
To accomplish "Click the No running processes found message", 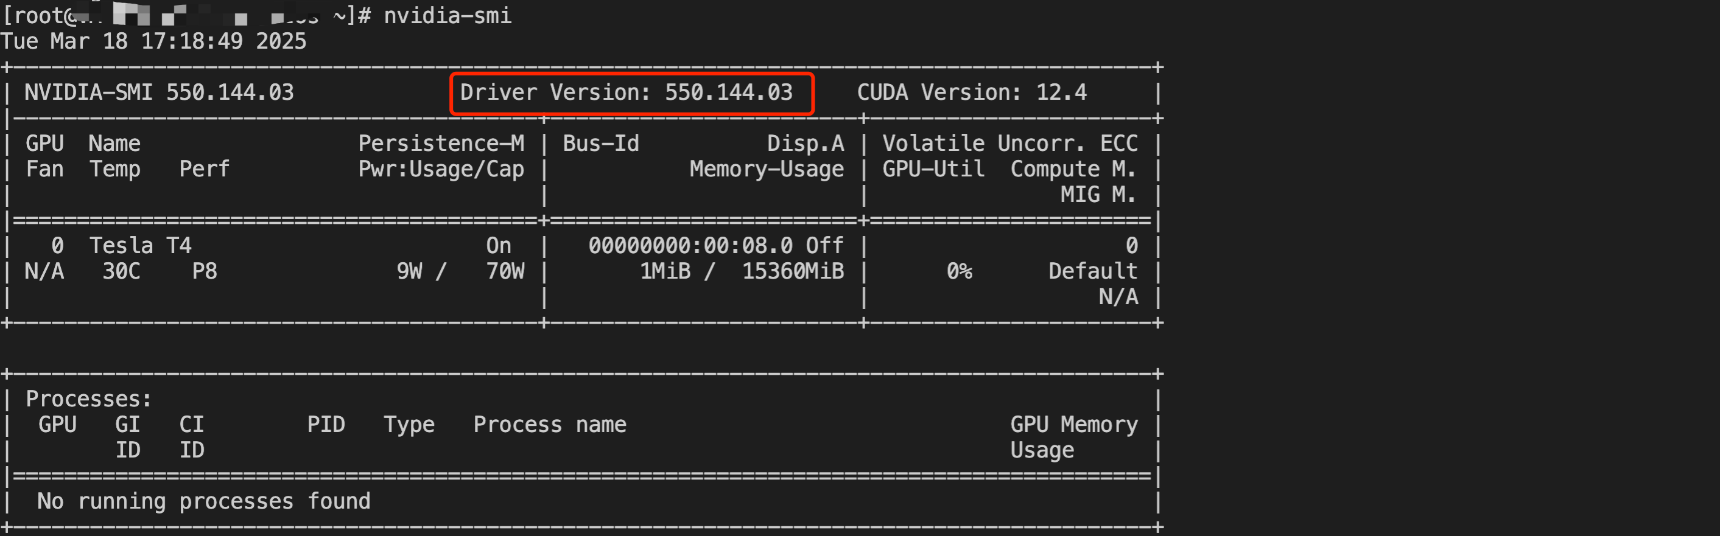I will pyautogui.click(x=203, y=501).
